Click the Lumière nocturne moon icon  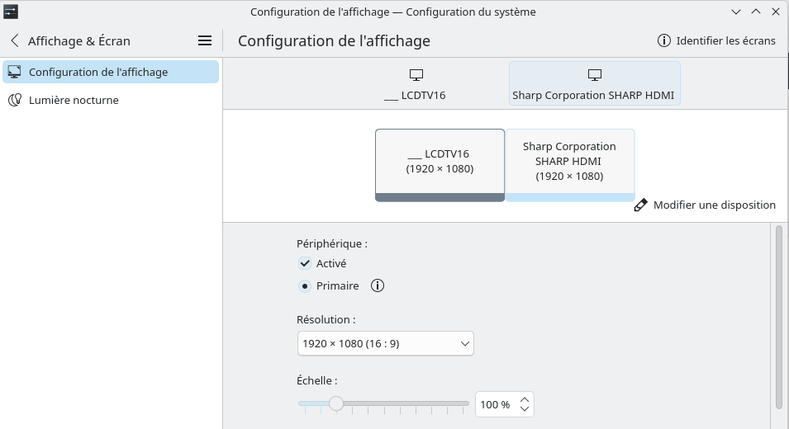[x=14, y=100]
